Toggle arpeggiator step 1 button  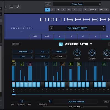pyautogui.click(x=14, y=84)
